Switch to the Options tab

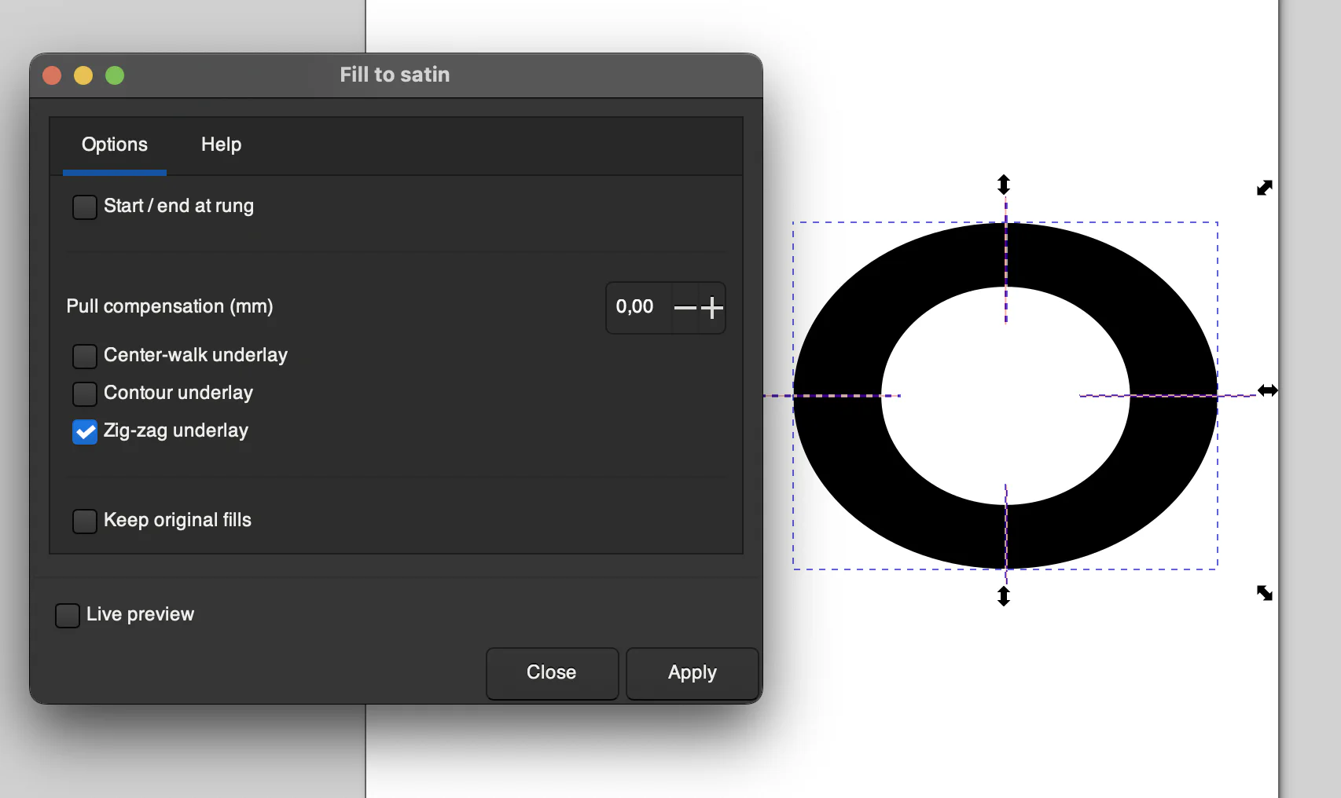115,145
